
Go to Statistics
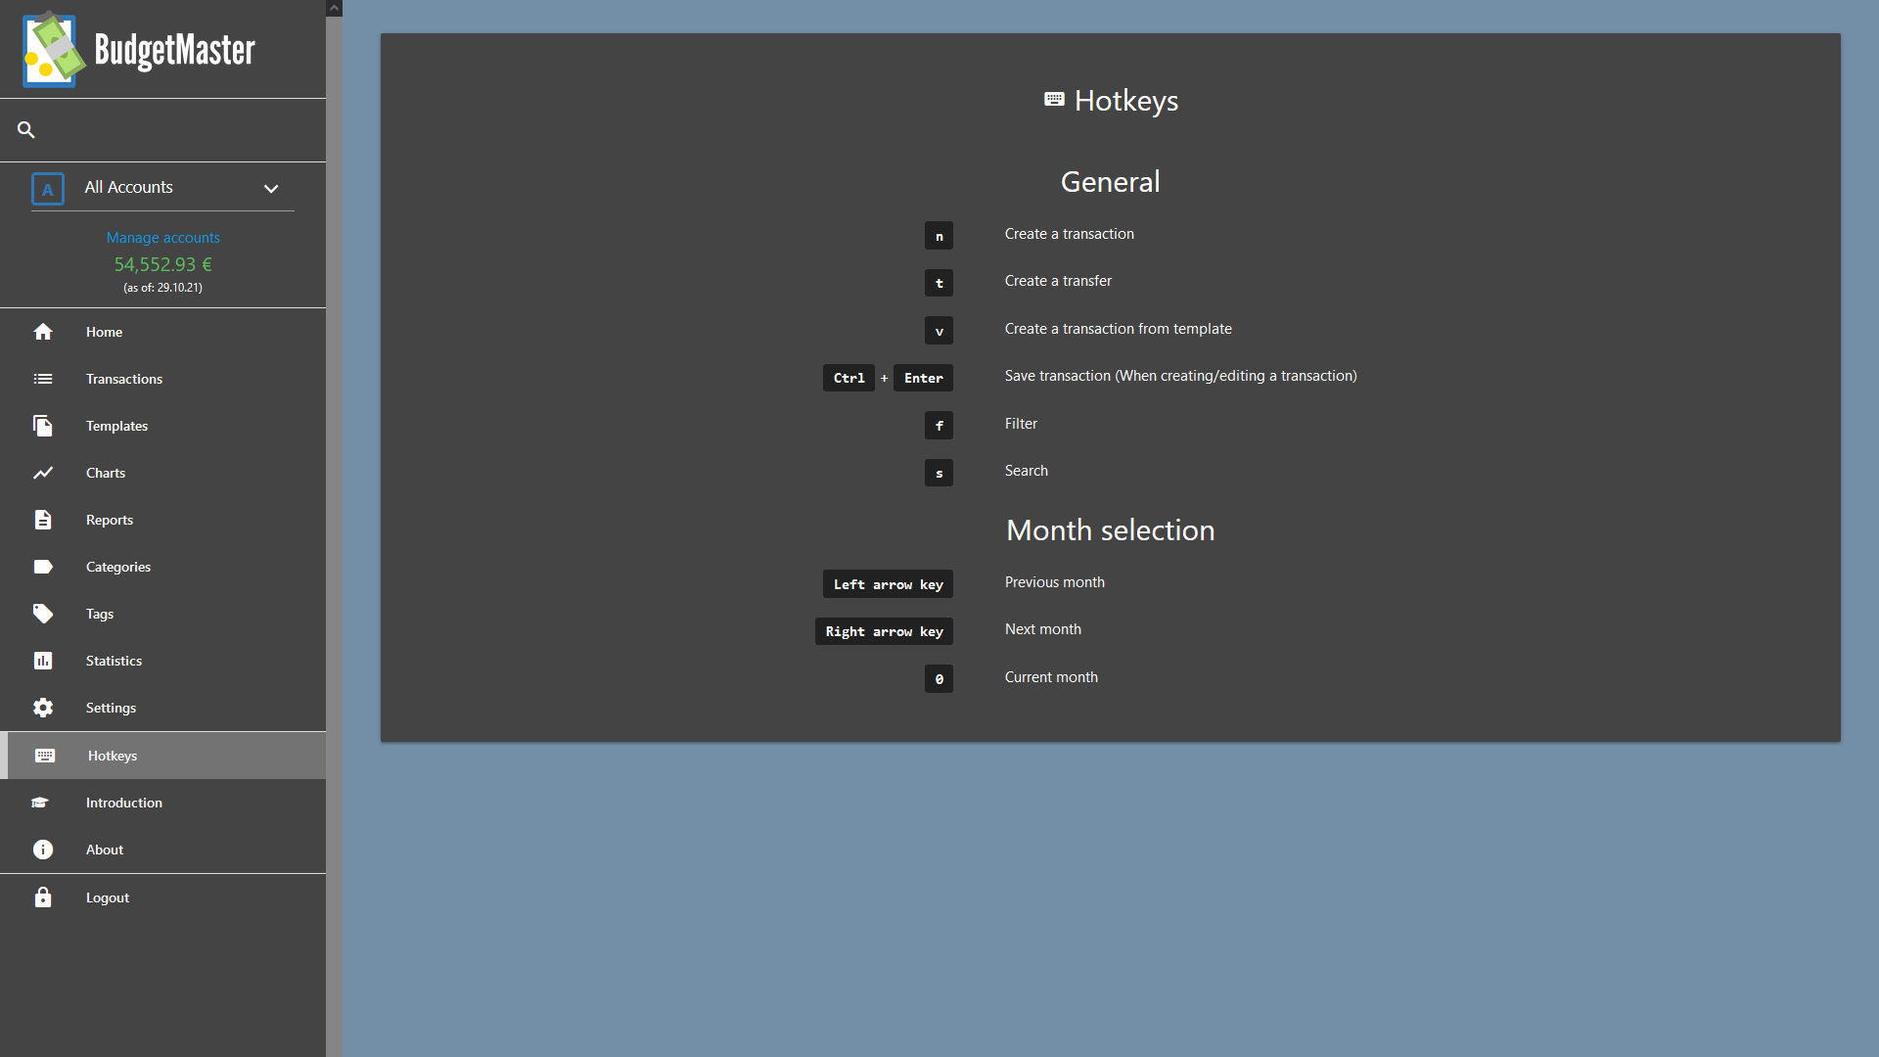(x=162, y=661)
